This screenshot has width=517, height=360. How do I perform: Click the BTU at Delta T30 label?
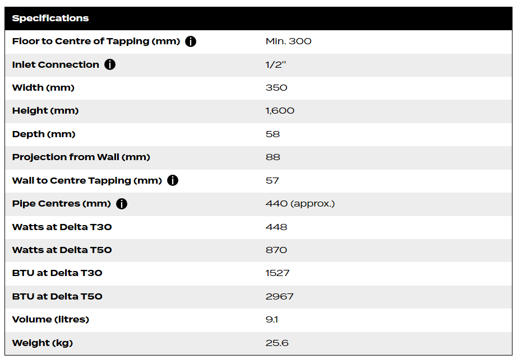tap(57, 273)
